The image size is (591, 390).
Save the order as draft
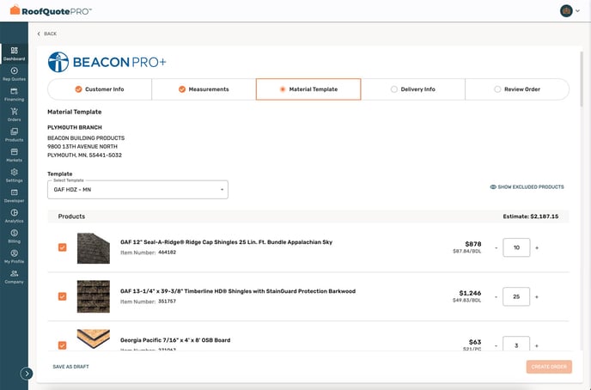click(70, 367)
